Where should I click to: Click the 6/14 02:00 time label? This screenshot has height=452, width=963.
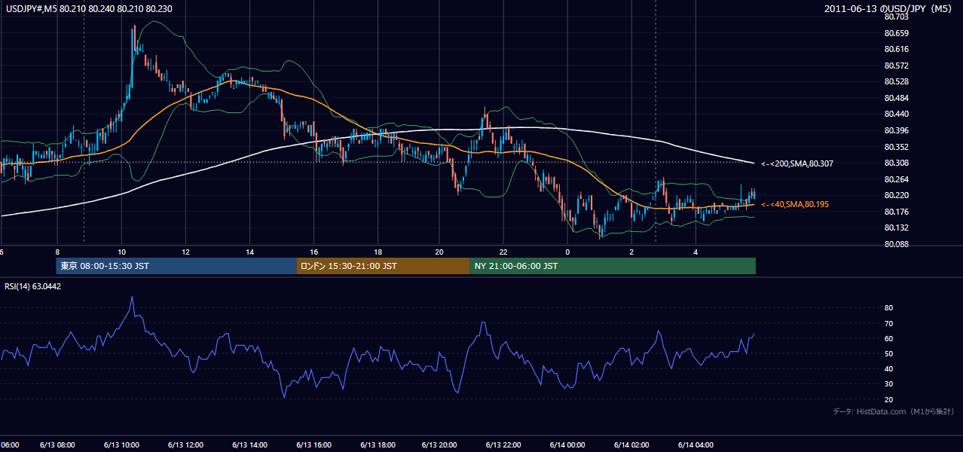pyautogui.click(x=632, y=445)
